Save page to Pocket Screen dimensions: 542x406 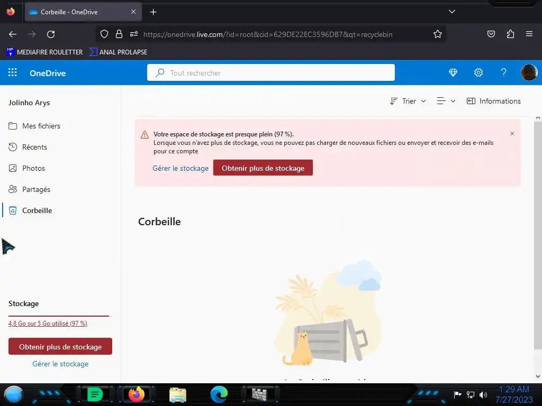491,34
